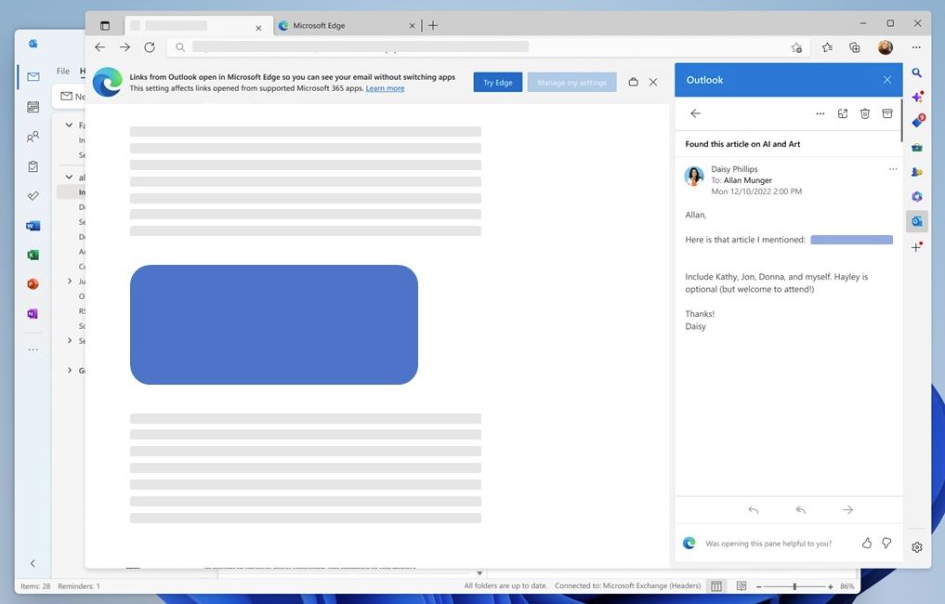
Task: Open more actions in Outlook pane toolbar
Action: click(820, 113)
